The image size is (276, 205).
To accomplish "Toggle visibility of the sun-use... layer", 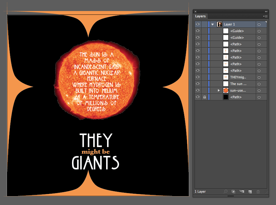I will (x=198, y=90).
